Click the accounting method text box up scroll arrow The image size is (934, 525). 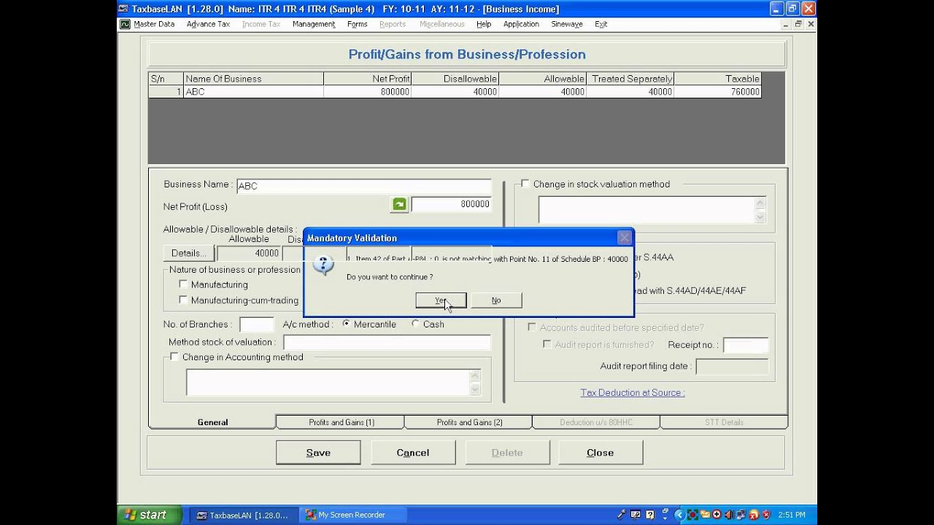[x=475, y=376]
